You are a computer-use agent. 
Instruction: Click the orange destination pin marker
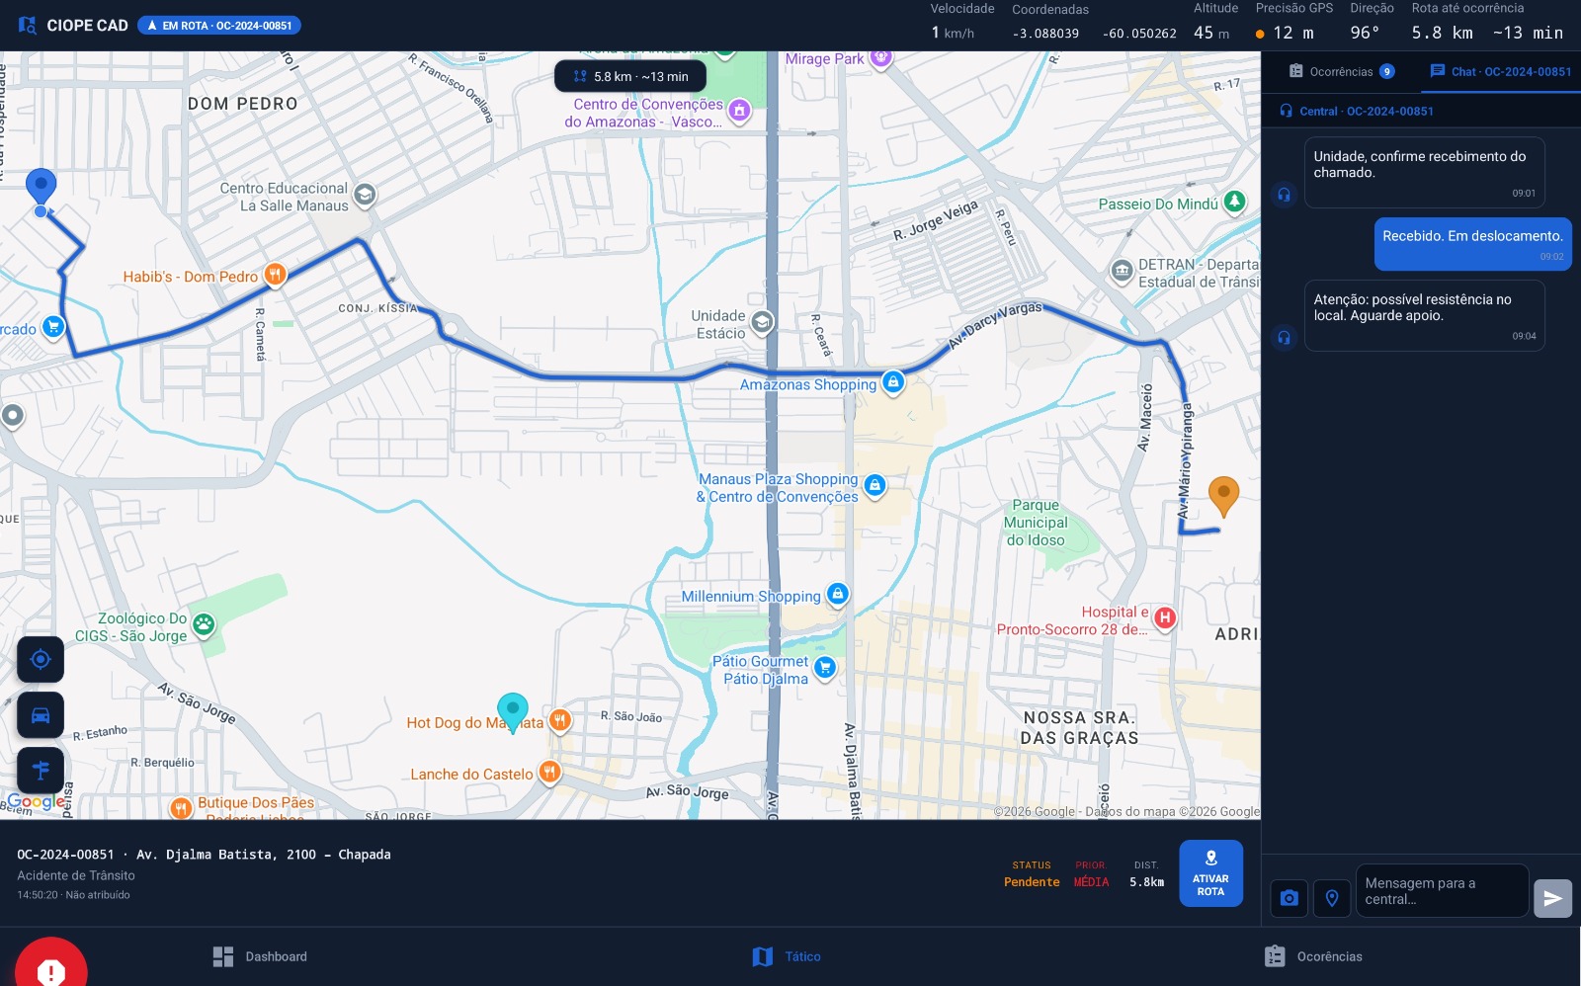[x=1224, y=496]
